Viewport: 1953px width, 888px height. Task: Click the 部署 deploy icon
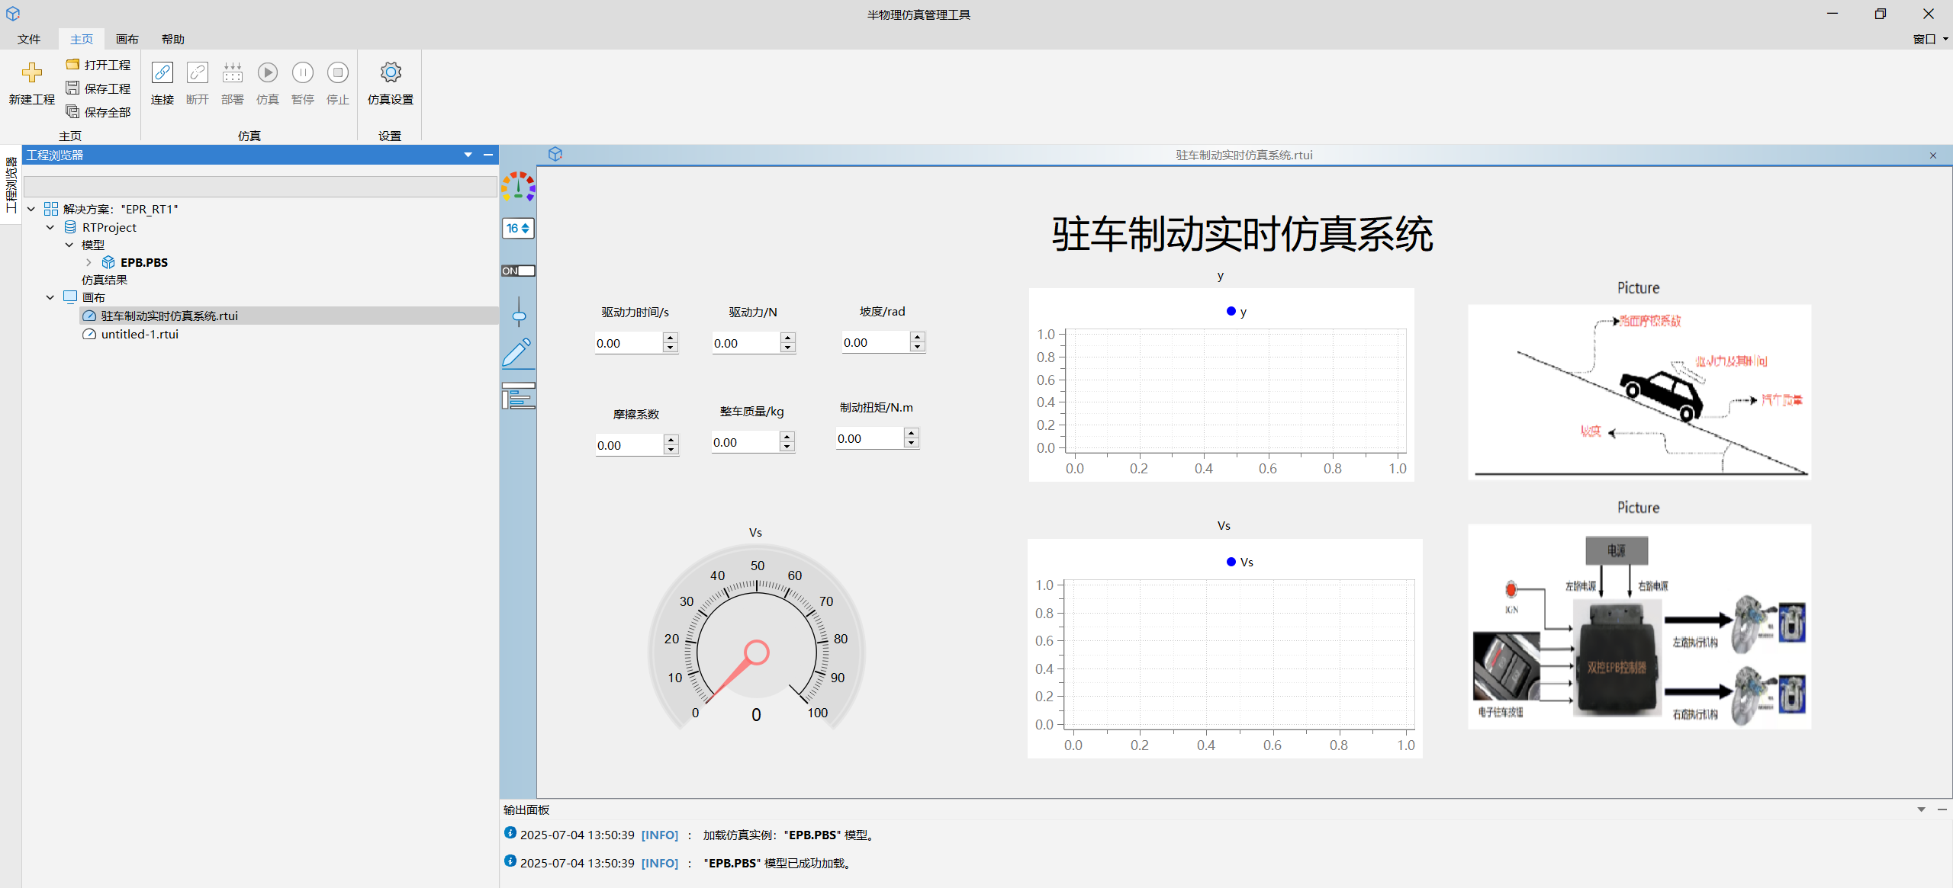pos(233,72)
